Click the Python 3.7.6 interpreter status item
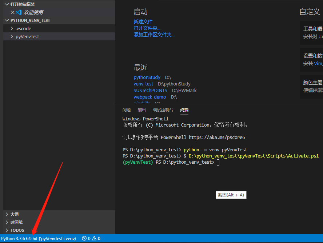323x243 pixels. coord(39,239)
